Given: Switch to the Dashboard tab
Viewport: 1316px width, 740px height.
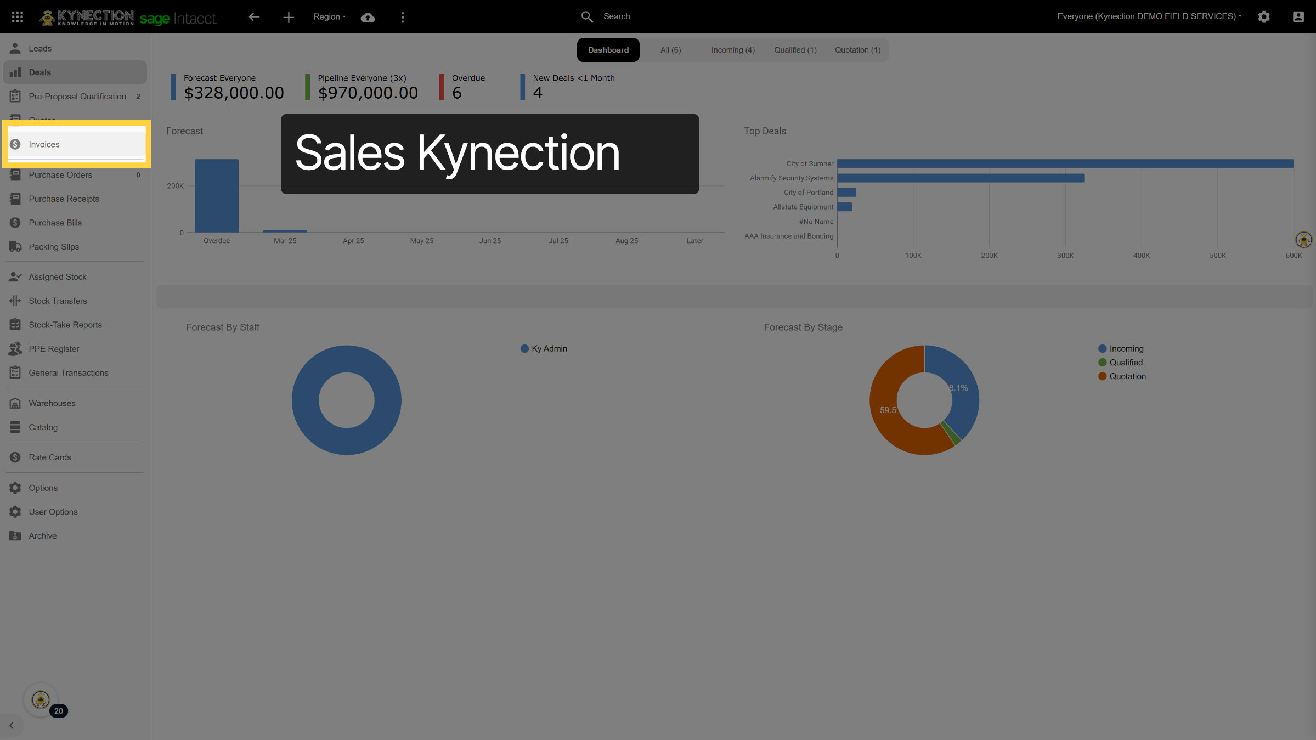Looking at the screenshot, I should [x=608, y=50].
